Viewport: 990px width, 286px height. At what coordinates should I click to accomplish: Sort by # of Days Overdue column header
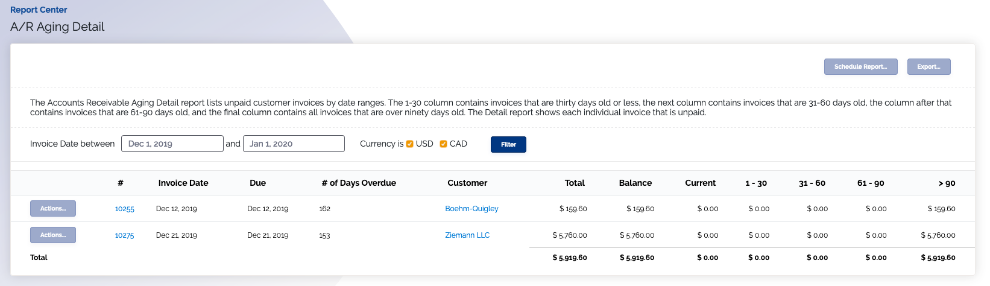359,183
